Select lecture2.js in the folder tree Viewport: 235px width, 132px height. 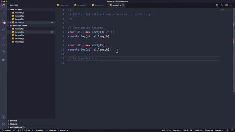(x=31, y=32)
